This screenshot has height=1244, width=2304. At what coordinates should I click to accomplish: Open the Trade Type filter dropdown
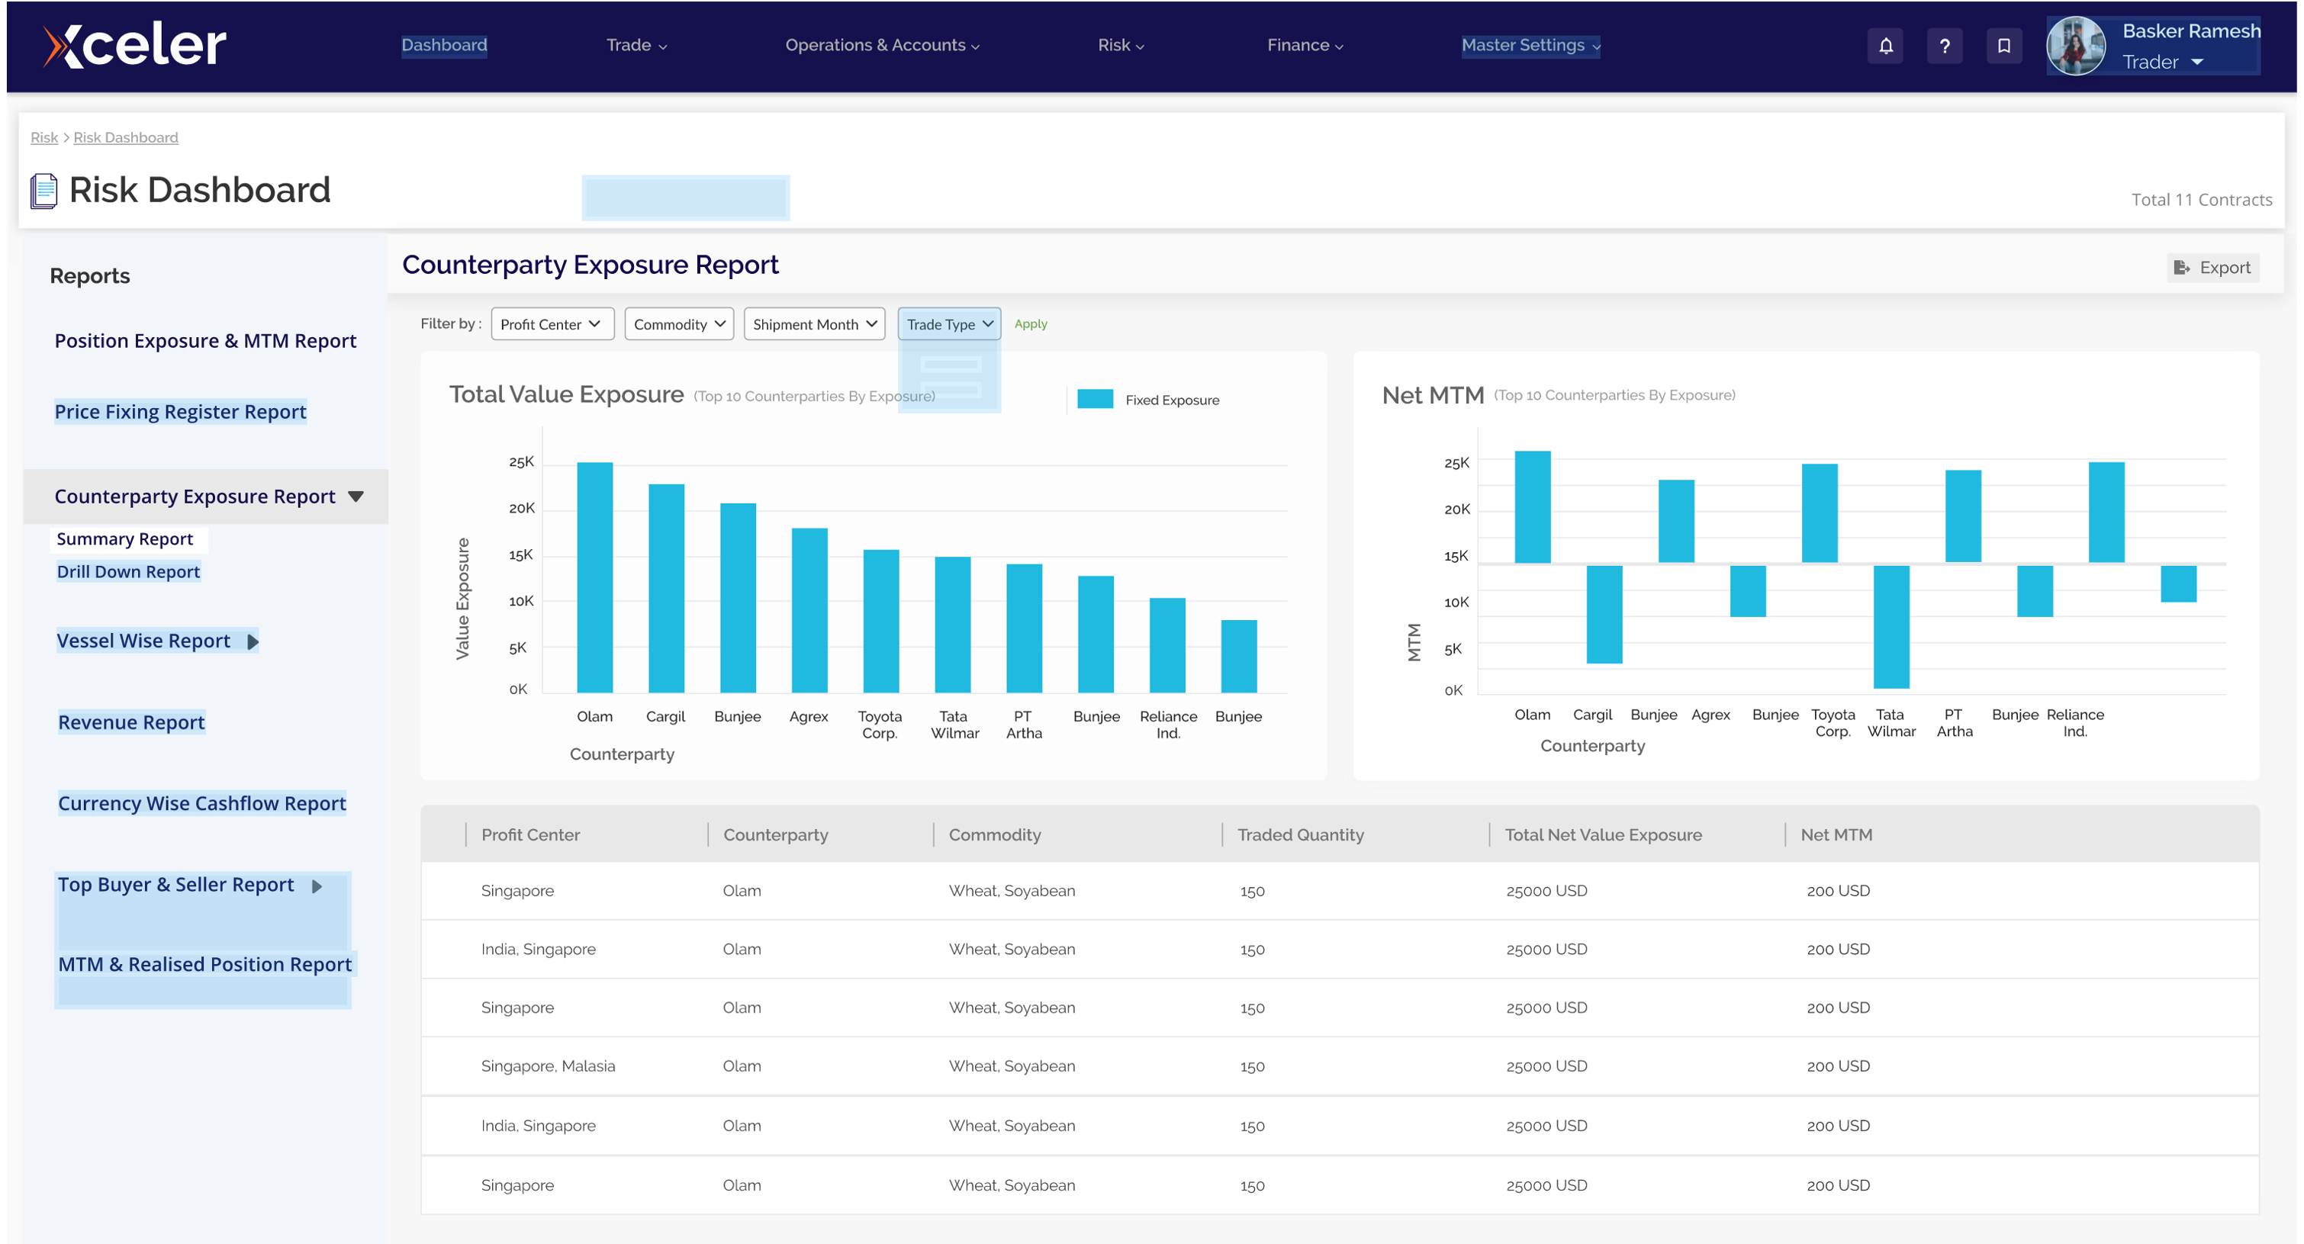948,323
